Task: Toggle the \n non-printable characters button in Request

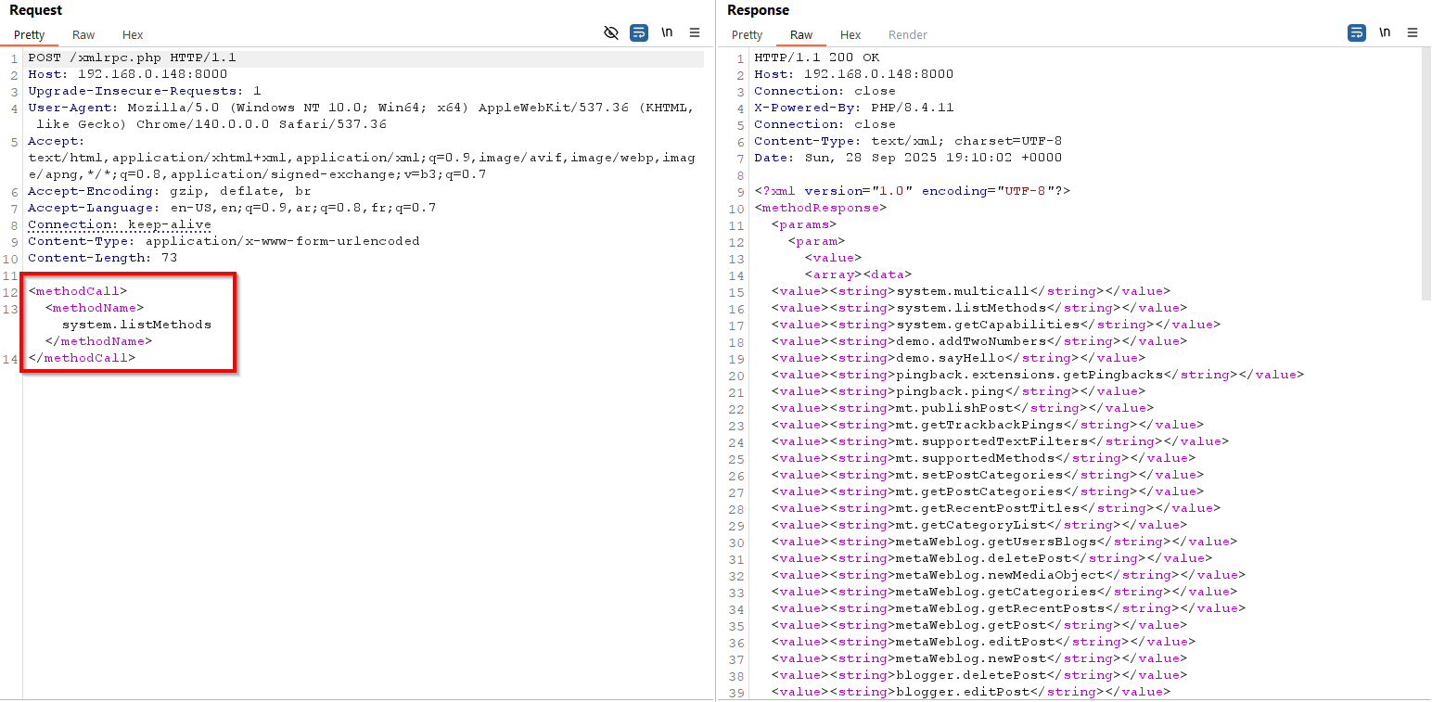Action: (667, 32)
